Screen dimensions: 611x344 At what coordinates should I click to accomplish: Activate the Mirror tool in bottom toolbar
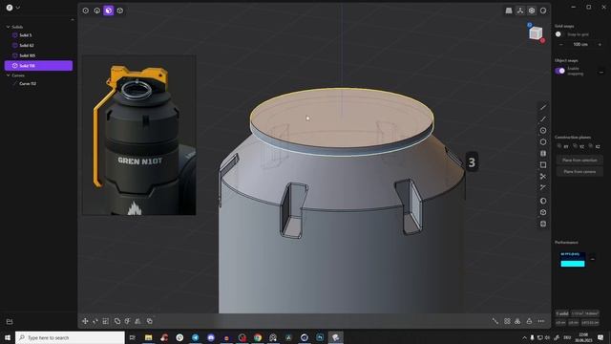click(x=137, y=321)
